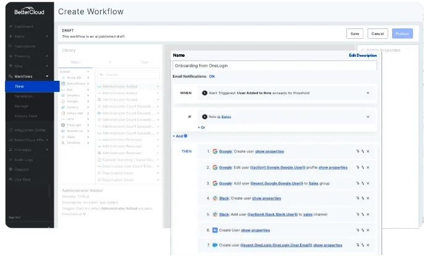
Task: Click the sales channel link in step 5
Action: click(308, 214)
